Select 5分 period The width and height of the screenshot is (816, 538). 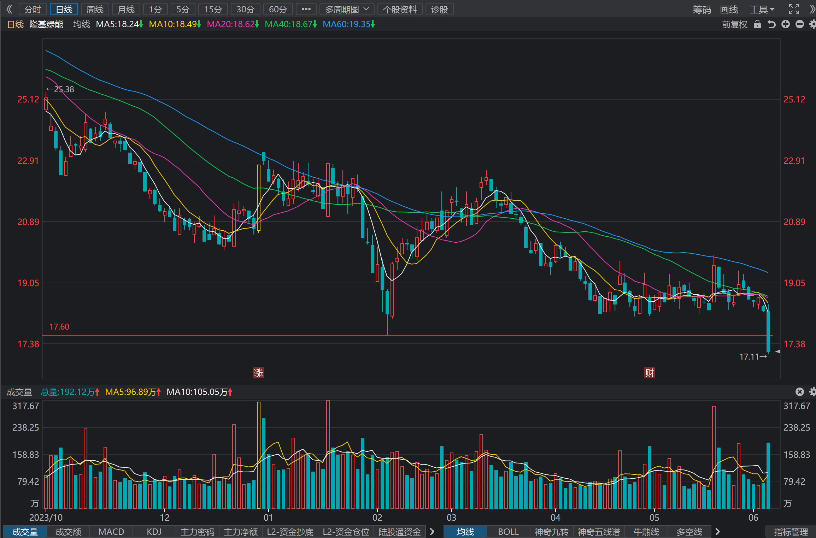click(183, 9)
